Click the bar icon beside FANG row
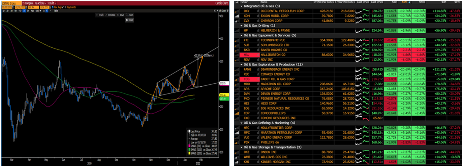Image resolution: width=462 pixels, height=166 pixels. 236,69
